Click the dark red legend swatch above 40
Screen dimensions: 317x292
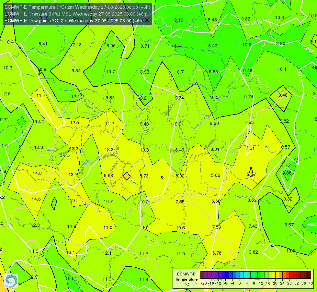309,275
